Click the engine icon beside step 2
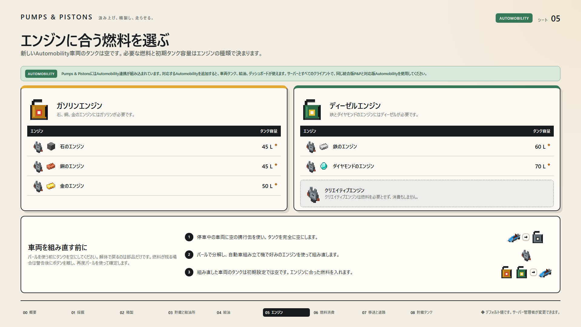 (526, 255)
